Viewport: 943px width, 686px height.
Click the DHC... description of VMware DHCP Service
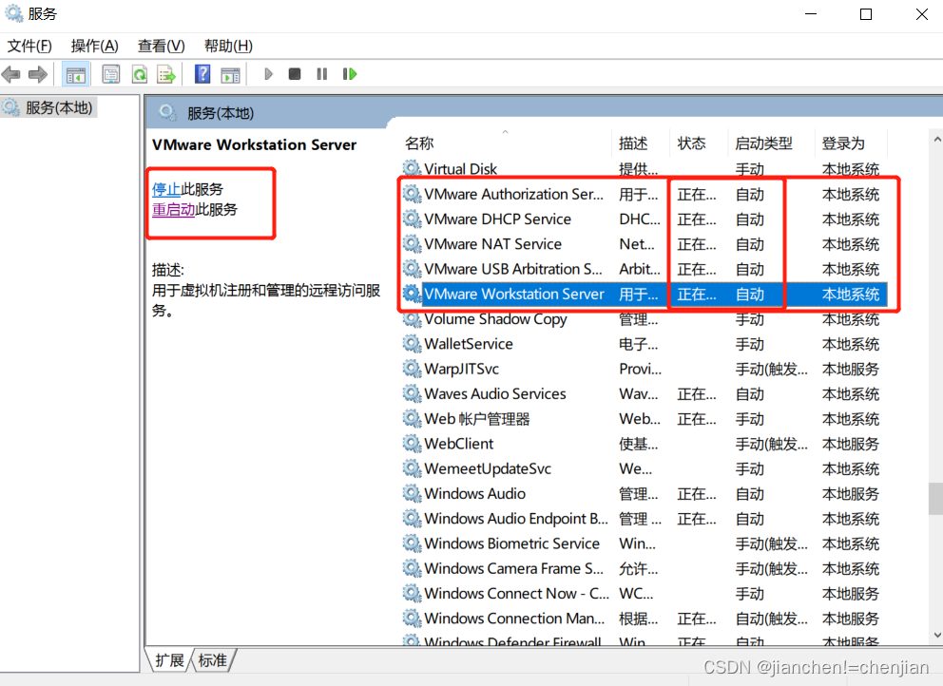640,219
